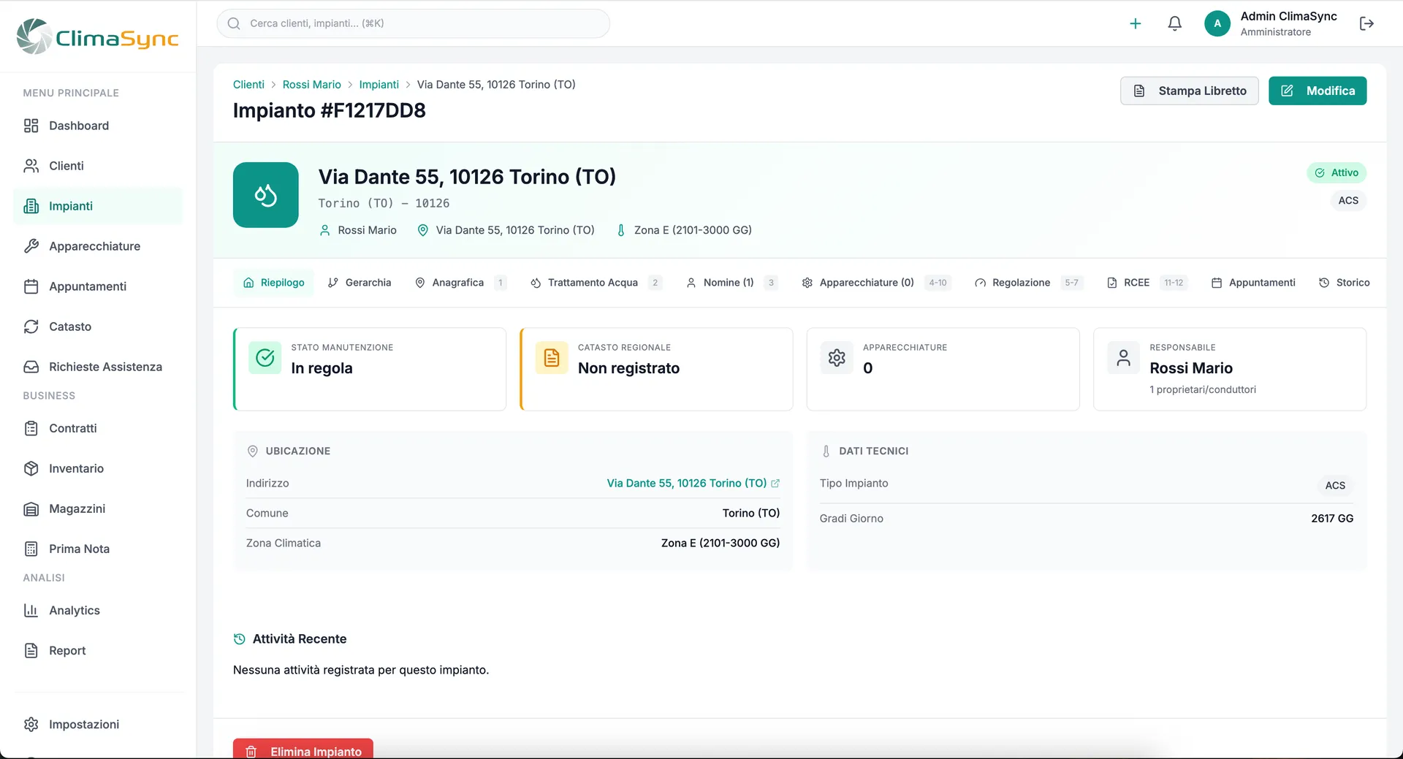
Task: Switch to the Storico tab
Action: 1345,283
